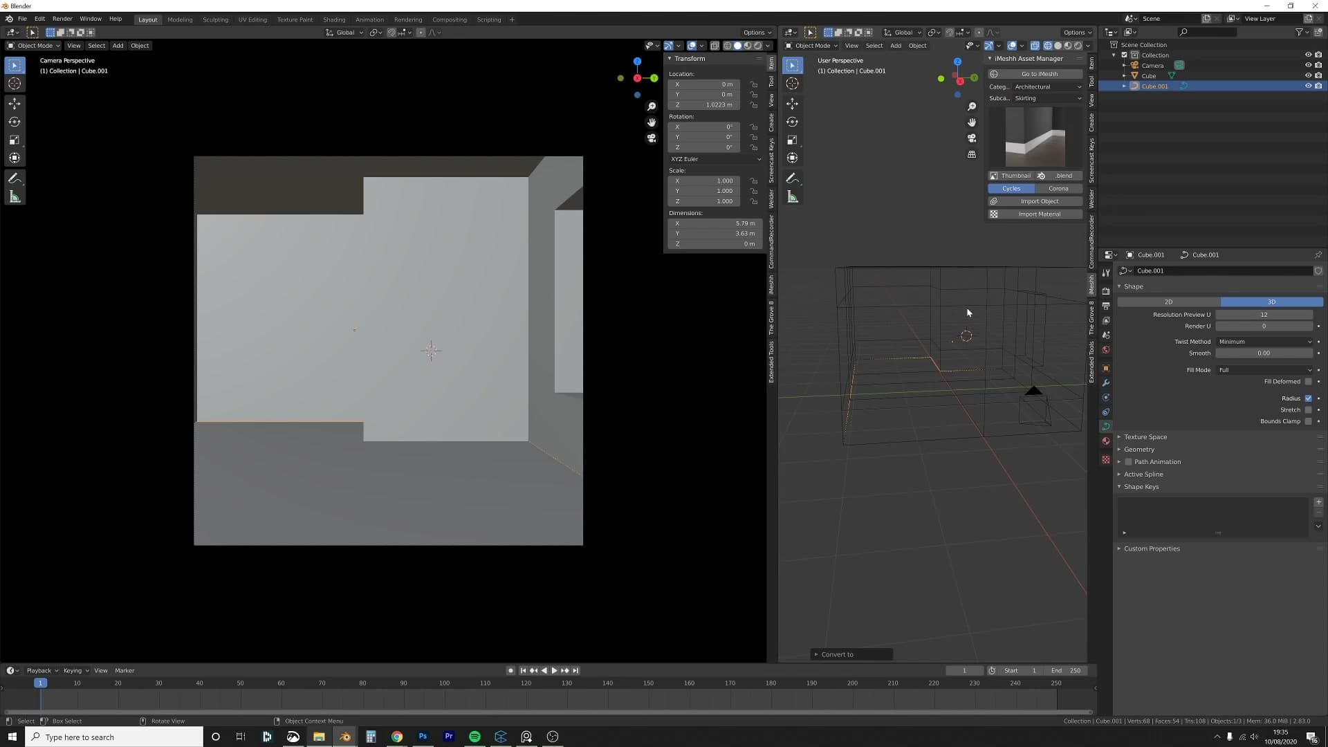Screen dimensions: 1328x747
Task: Open the Architectural category dropdown
Action: point(1047,87)
